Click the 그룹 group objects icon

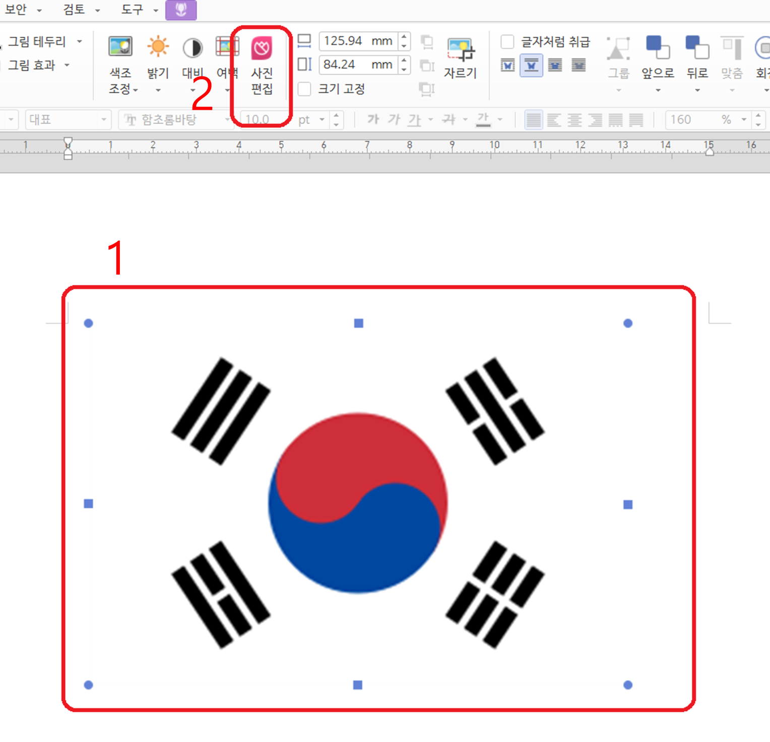pos(618,49)
